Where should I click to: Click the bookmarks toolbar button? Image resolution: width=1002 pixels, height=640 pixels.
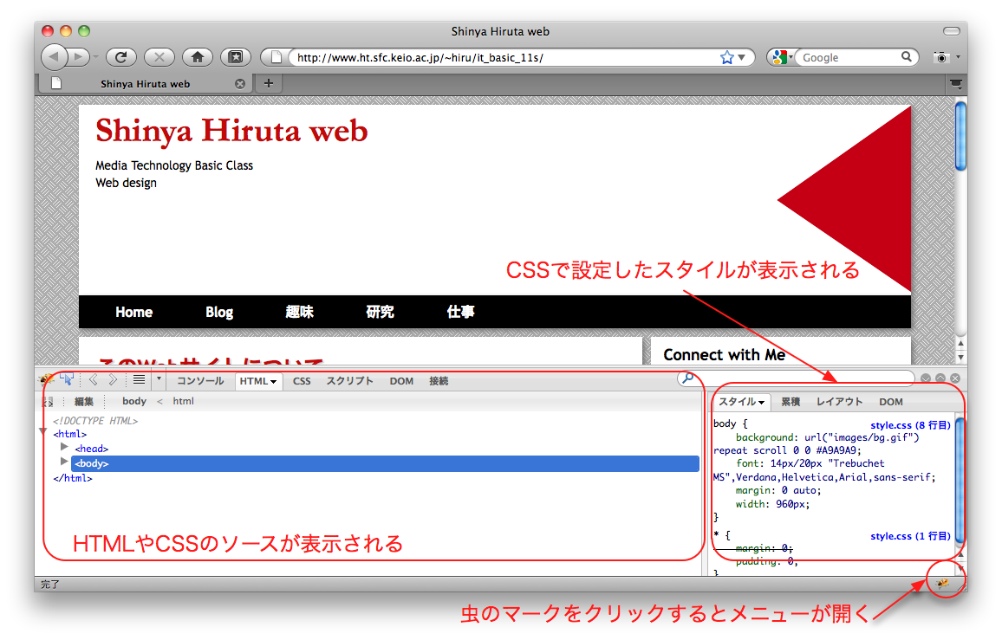tap(235, 57)
